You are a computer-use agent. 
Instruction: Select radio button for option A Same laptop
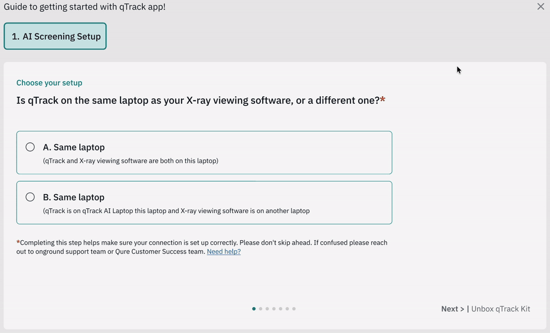(30, 147)
